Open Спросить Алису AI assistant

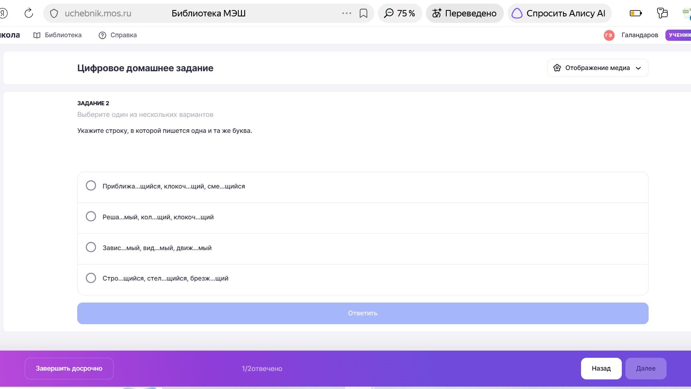[x=559, y=13]
